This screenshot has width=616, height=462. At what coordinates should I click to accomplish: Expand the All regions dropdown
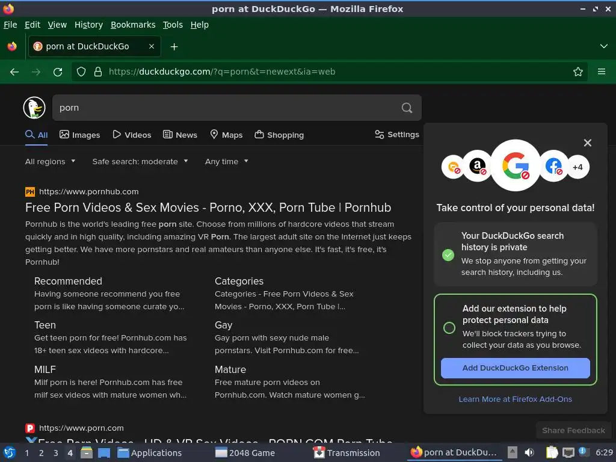[51, 161]
